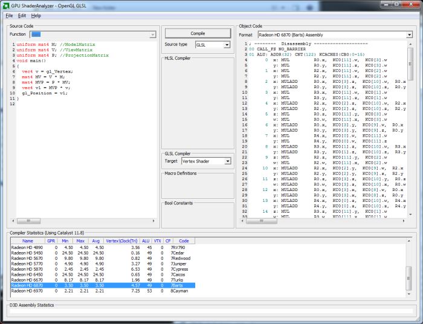Click the object code vertical scrollbar thumb
The width and height of the screenshot is (423, 324).
point(410,64)
